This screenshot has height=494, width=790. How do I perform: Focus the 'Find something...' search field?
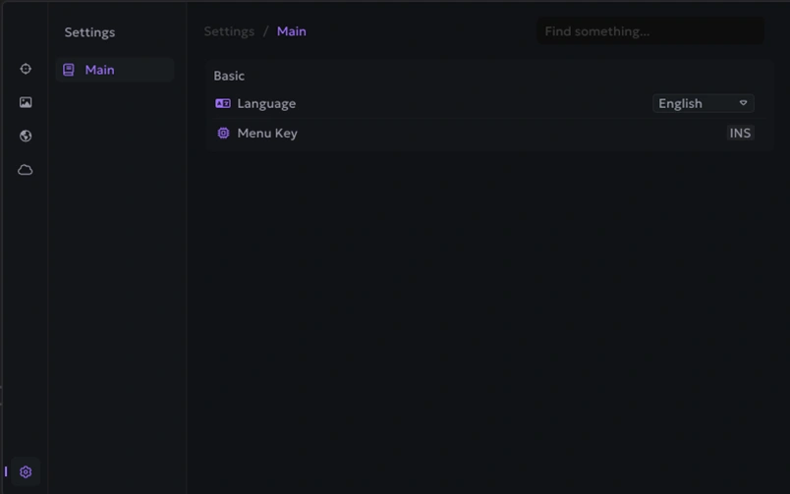pos(649,31)
